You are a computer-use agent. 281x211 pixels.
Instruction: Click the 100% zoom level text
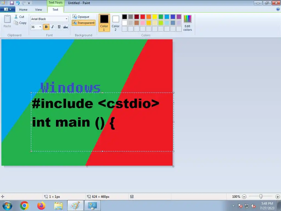coord(236,197)
